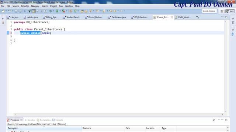
Task: Switch to the OO_Inheritan editor tab
Action: pyautogui.click(x=139, y=17)
